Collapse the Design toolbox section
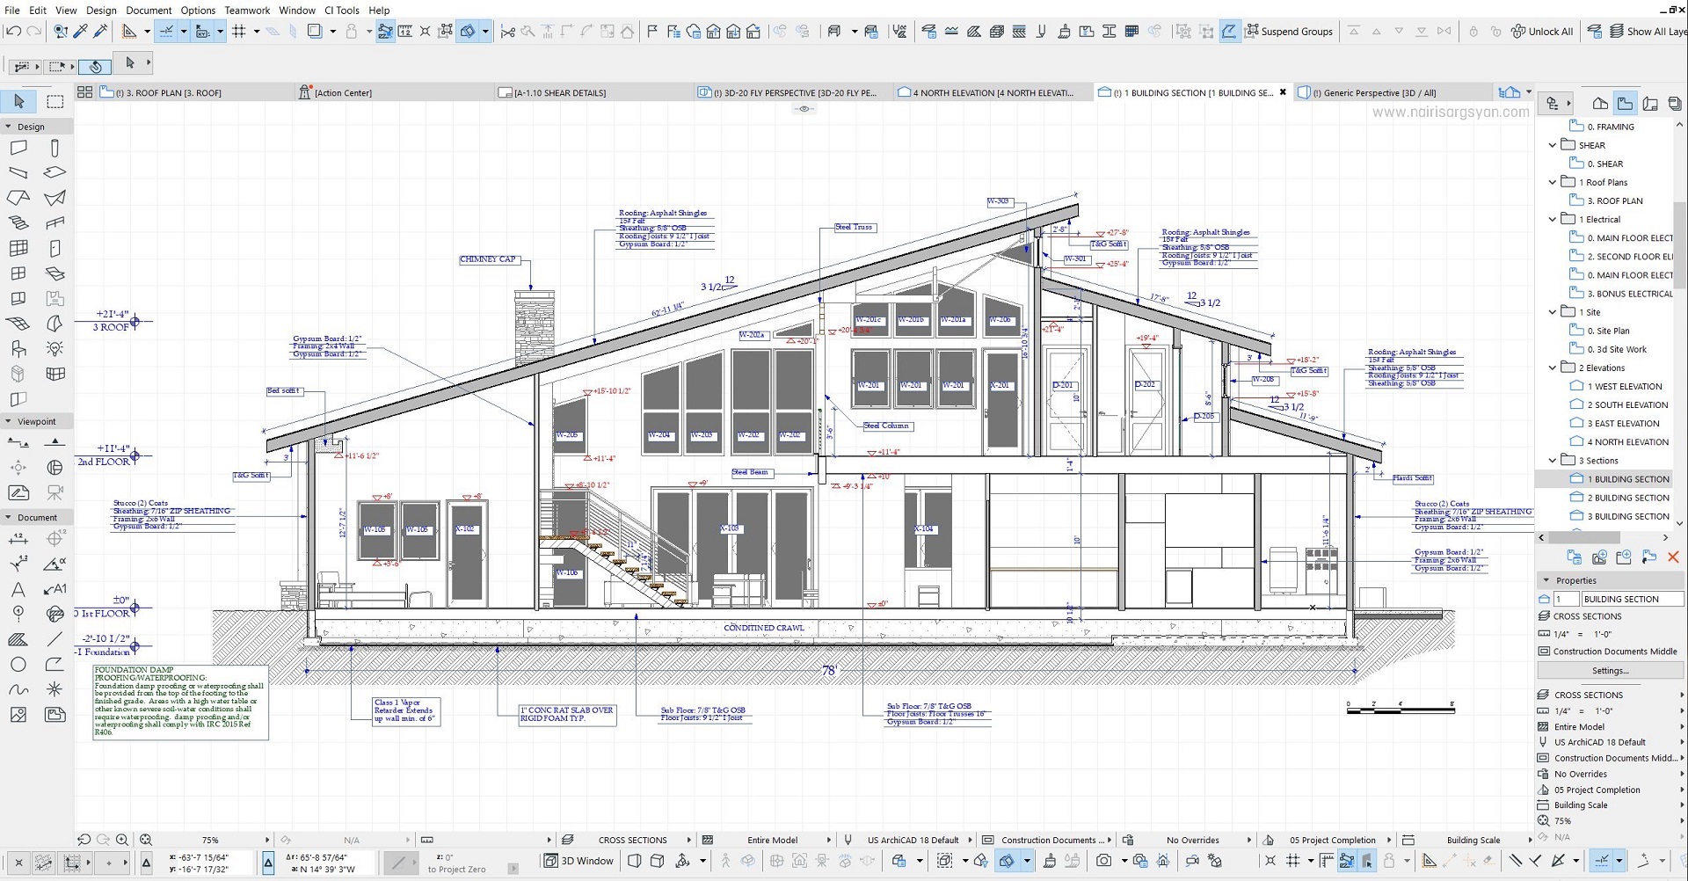The width and height of the screenshot is (1688, 881). point(8,127)
